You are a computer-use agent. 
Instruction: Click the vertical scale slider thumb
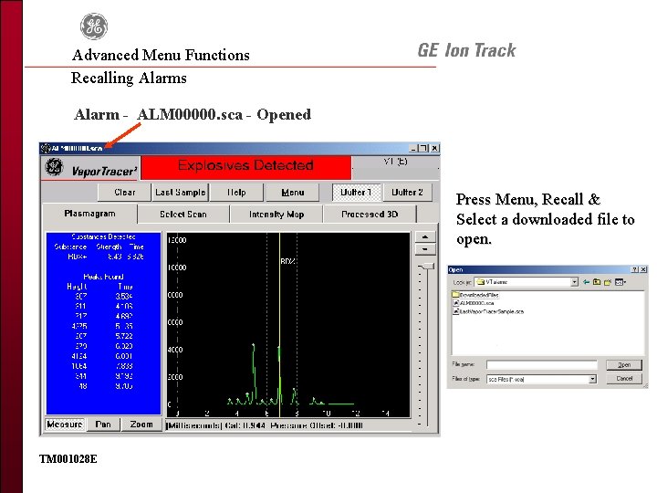[x=427, y=267]
